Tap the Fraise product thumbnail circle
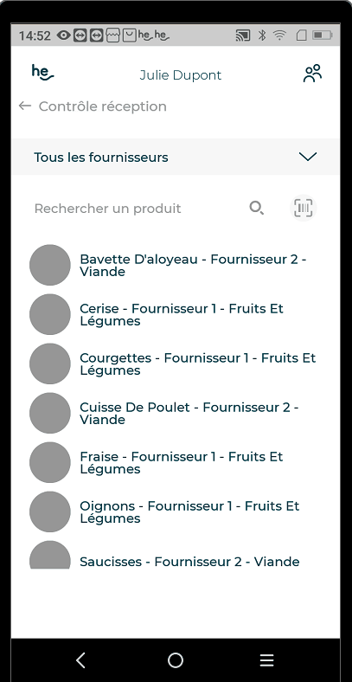The width and height of the screenshot is (352, 682). (x=50, y=462)
